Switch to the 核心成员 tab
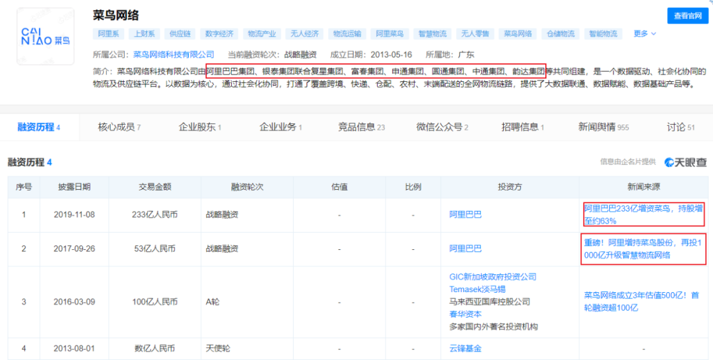The image size is (713, 360). click(x=119, y=127)
